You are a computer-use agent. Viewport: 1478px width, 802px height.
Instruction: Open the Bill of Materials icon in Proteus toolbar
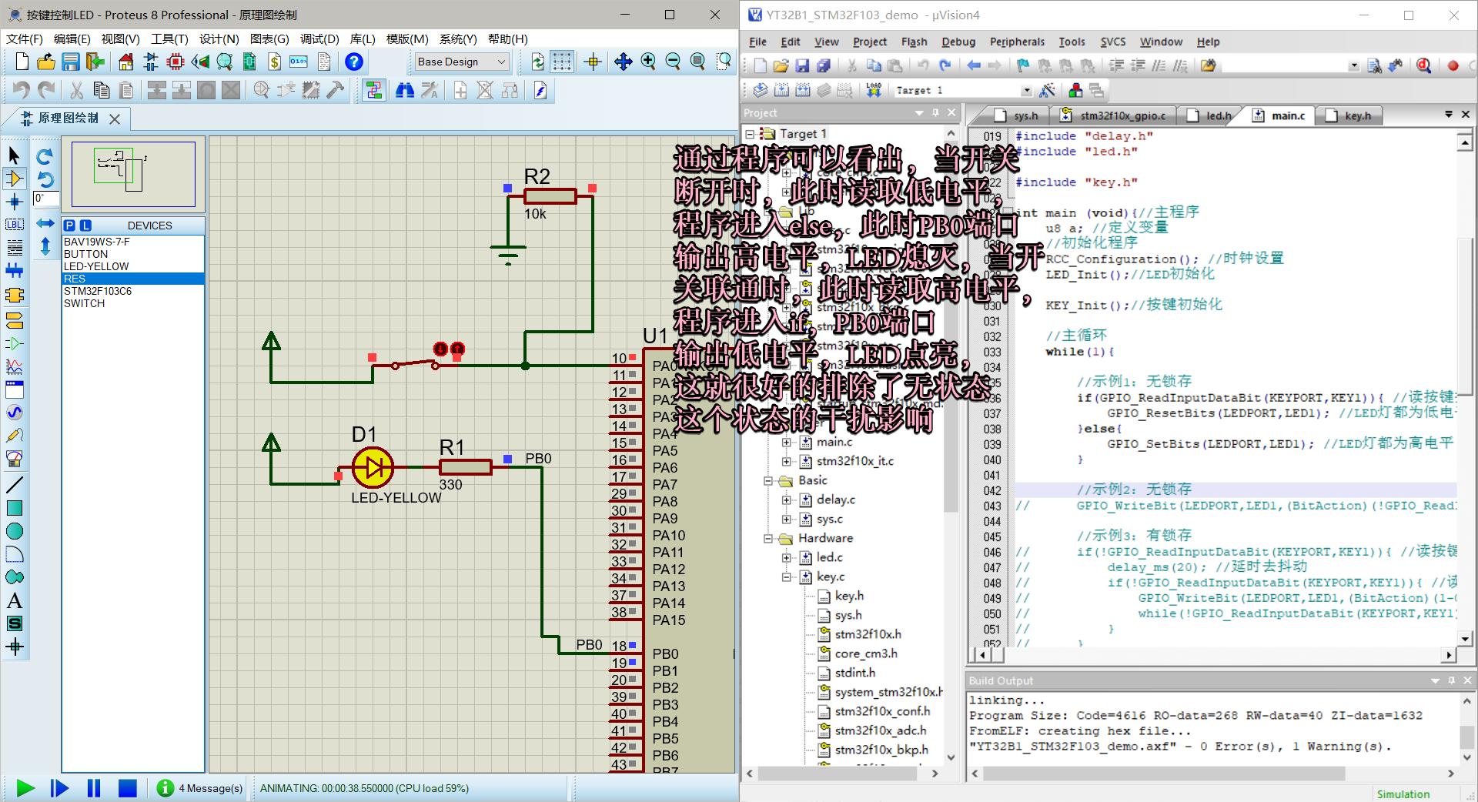[x=274, y=62]
